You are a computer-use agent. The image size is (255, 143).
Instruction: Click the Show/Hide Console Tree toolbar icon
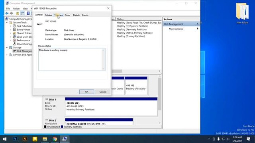(x=22, y=13)
